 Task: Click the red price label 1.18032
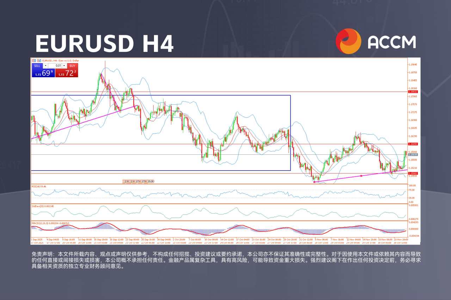[x=412, y=92]
